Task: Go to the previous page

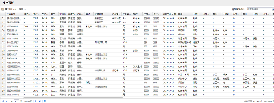Action: (7, 101)
